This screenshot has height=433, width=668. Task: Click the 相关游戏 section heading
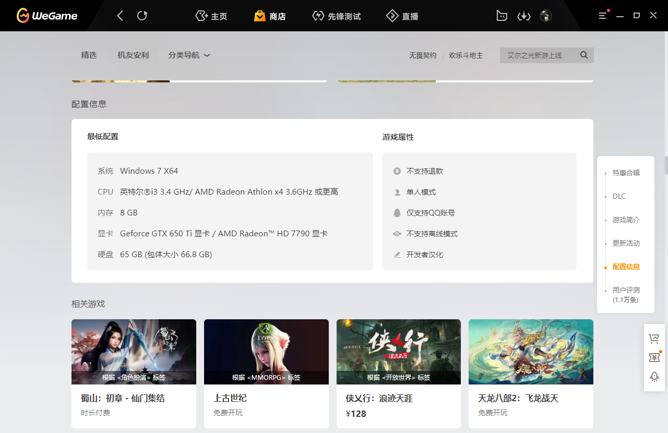pyautogui.click(x=88, y=304)
